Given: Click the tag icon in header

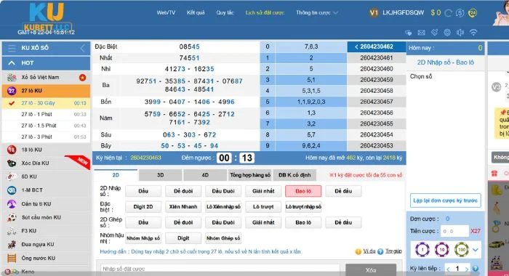Looking at the screenshot, I should pyautogui.click(x=434, y=33).
